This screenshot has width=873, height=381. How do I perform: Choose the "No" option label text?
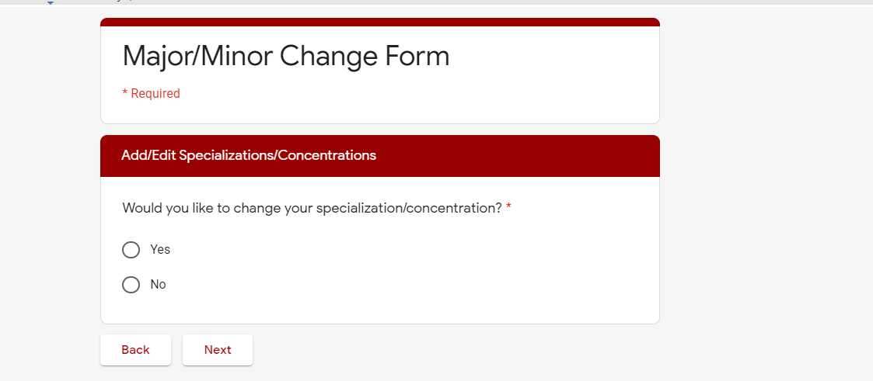click(x=158, y=285)
